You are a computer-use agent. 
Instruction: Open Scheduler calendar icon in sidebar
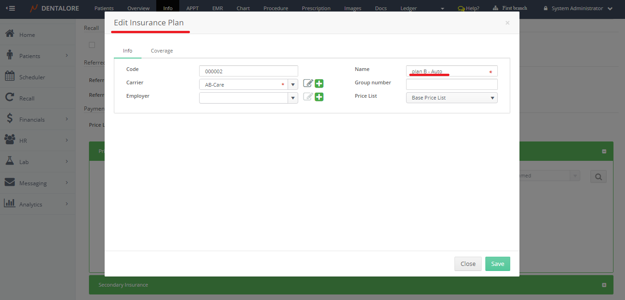[10, 77]
